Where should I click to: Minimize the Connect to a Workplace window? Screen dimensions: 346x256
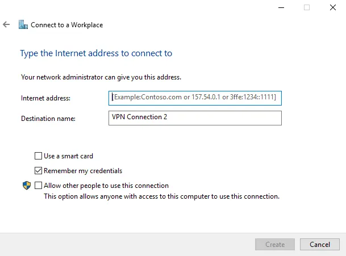click(281, 8)
